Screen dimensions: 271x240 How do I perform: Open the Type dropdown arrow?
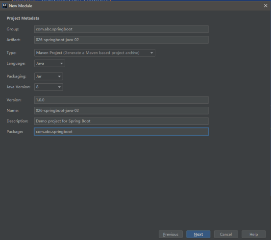click(x=151, y=53)
